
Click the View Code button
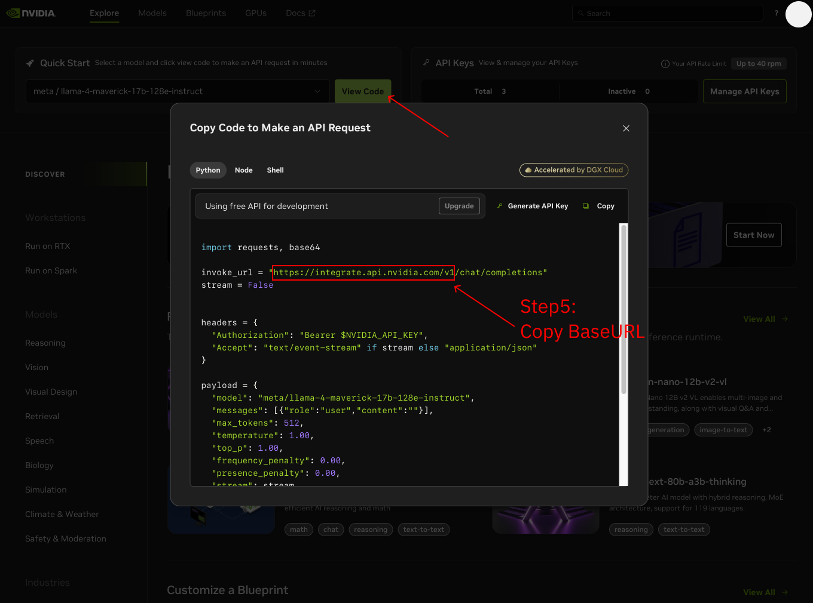click(x=362, y=91)
